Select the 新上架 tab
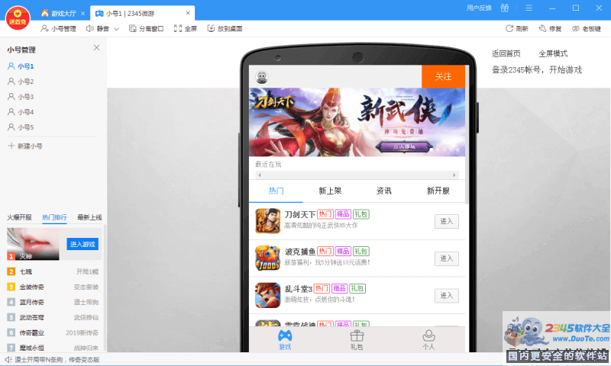This screenshot has height=366, width=611. pyautogui.click(x=330, y=191)
